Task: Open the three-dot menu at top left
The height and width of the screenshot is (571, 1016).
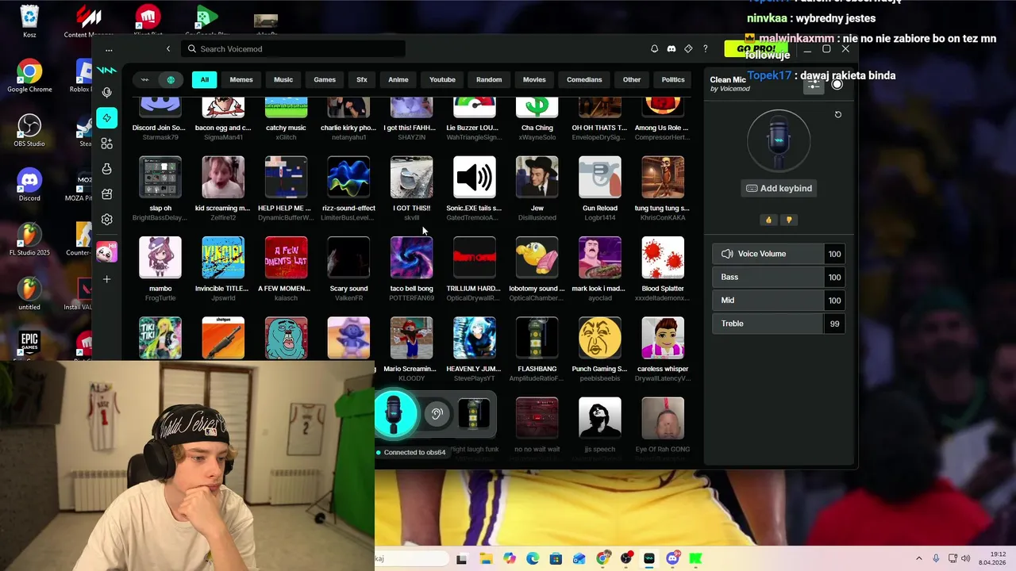Action: tap(109, 49)
